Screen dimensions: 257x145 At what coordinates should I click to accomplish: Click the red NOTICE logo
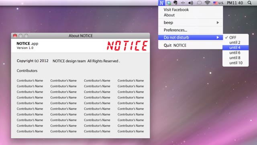(127, 46)
